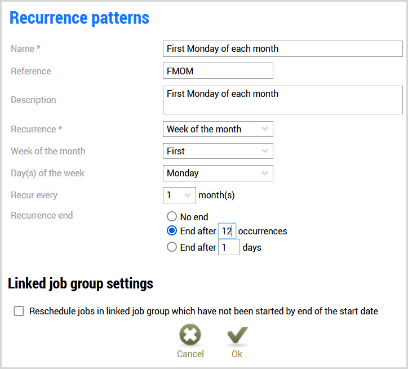Click the Recurrence end label
The image size is (408, 369).
tap(42, 215)
